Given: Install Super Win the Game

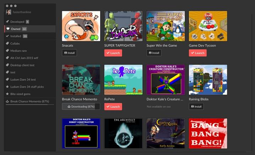Looking at the screenshot, I should pos(154,53).
